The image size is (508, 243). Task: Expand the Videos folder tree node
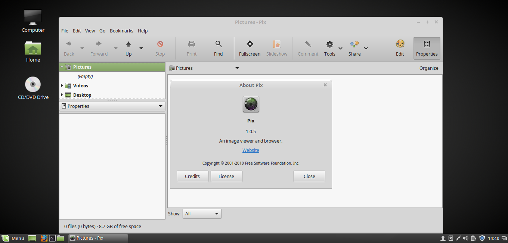click(62, 85)
